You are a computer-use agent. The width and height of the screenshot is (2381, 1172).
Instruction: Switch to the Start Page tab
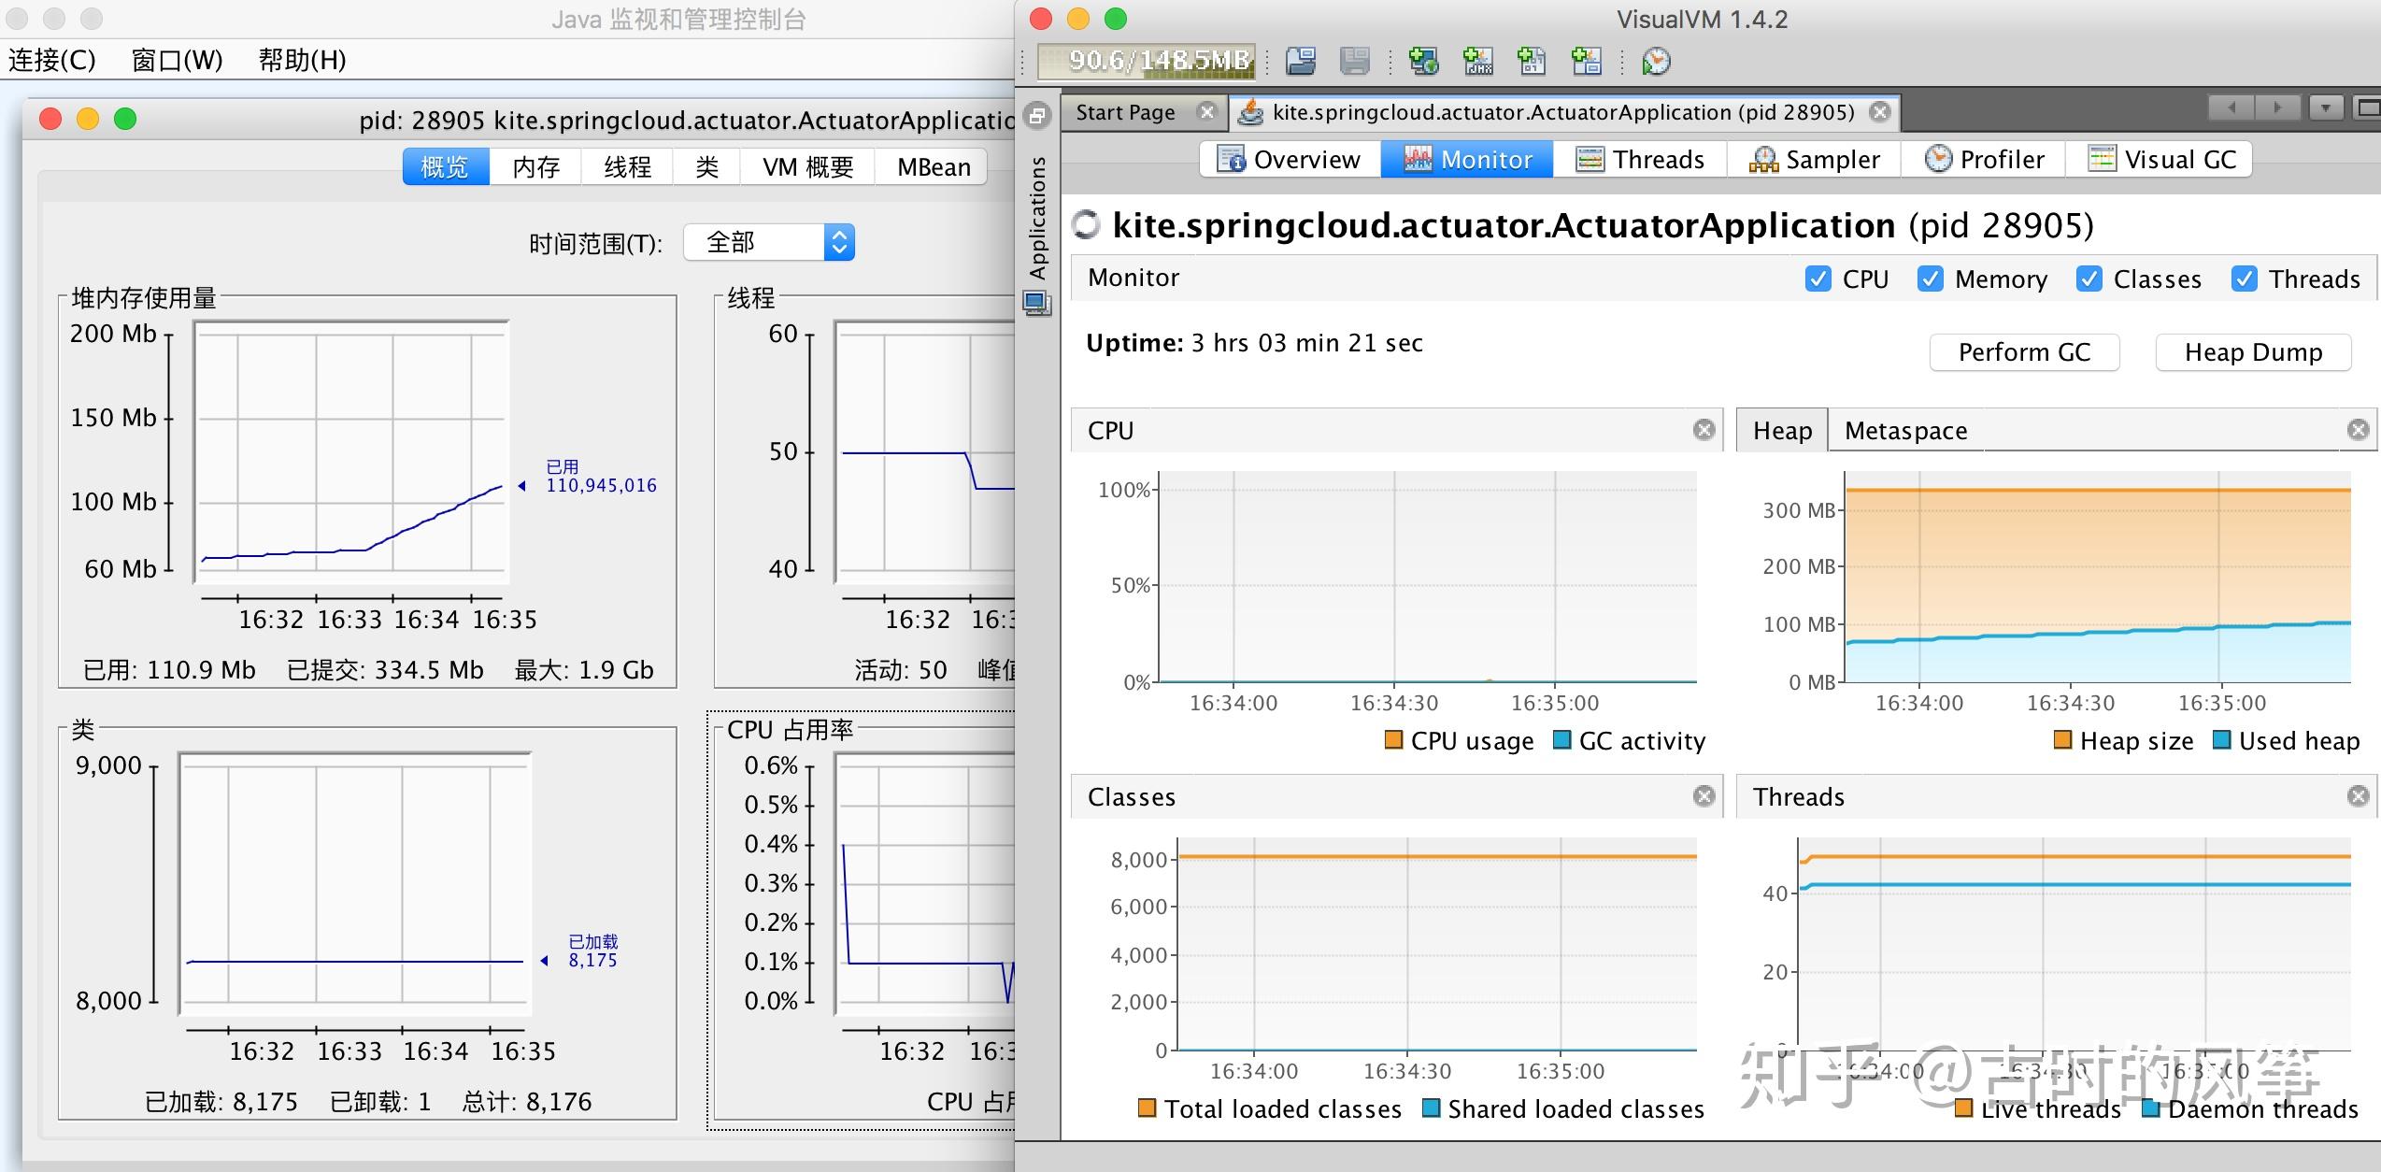[1125, 112]
